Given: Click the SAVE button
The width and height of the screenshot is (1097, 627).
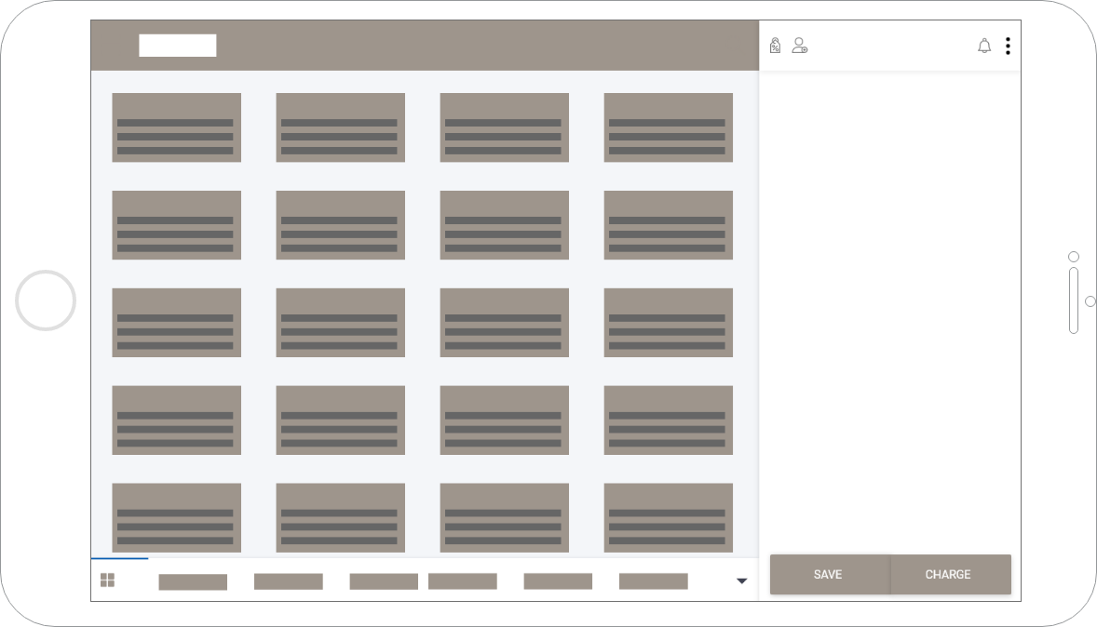Looking at the screenshot, I should pyautogui.click(x=828, y=574).
